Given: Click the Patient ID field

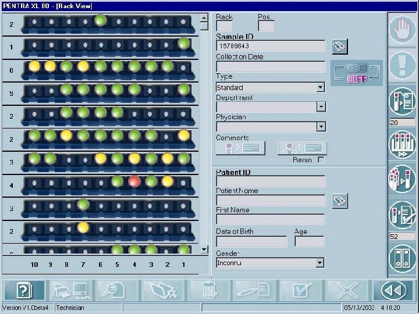Looking at the screenshot, I should click(271, 181).
